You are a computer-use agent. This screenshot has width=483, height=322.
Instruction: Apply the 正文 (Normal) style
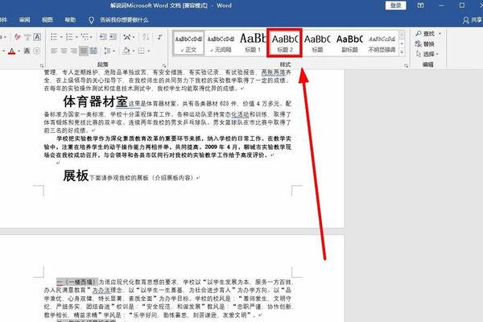tap(188, 43)
